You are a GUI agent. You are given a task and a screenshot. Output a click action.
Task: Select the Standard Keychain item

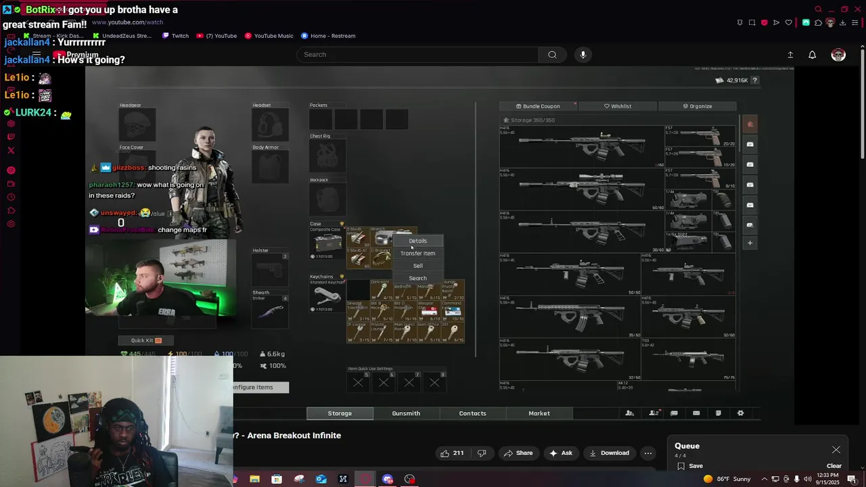point(327,296)
